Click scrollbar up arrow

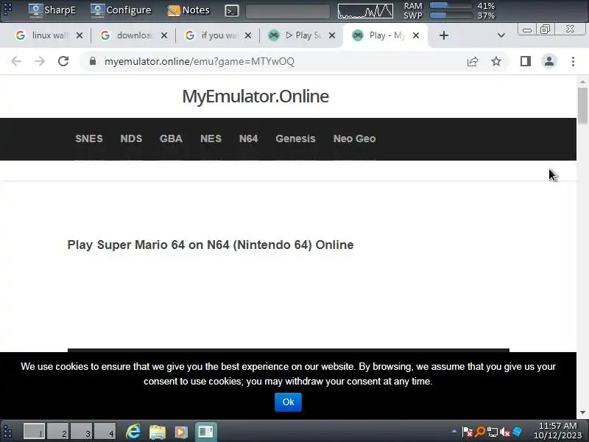[x=582, y=82]
